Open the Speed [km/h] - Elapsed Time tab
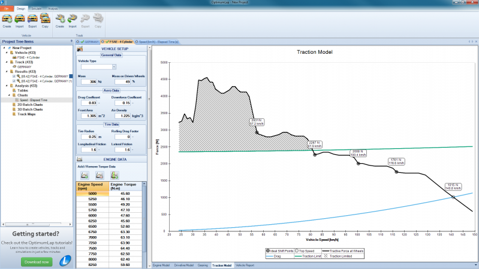This screenshot has height=269, width=479. [x=157, y=42]
